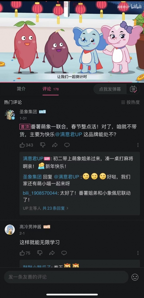This screenshot has width=144, height=298.
Task: Toggle the danmaku (弹) display switch
Action: pyautogui.click(x=133, y=89)
